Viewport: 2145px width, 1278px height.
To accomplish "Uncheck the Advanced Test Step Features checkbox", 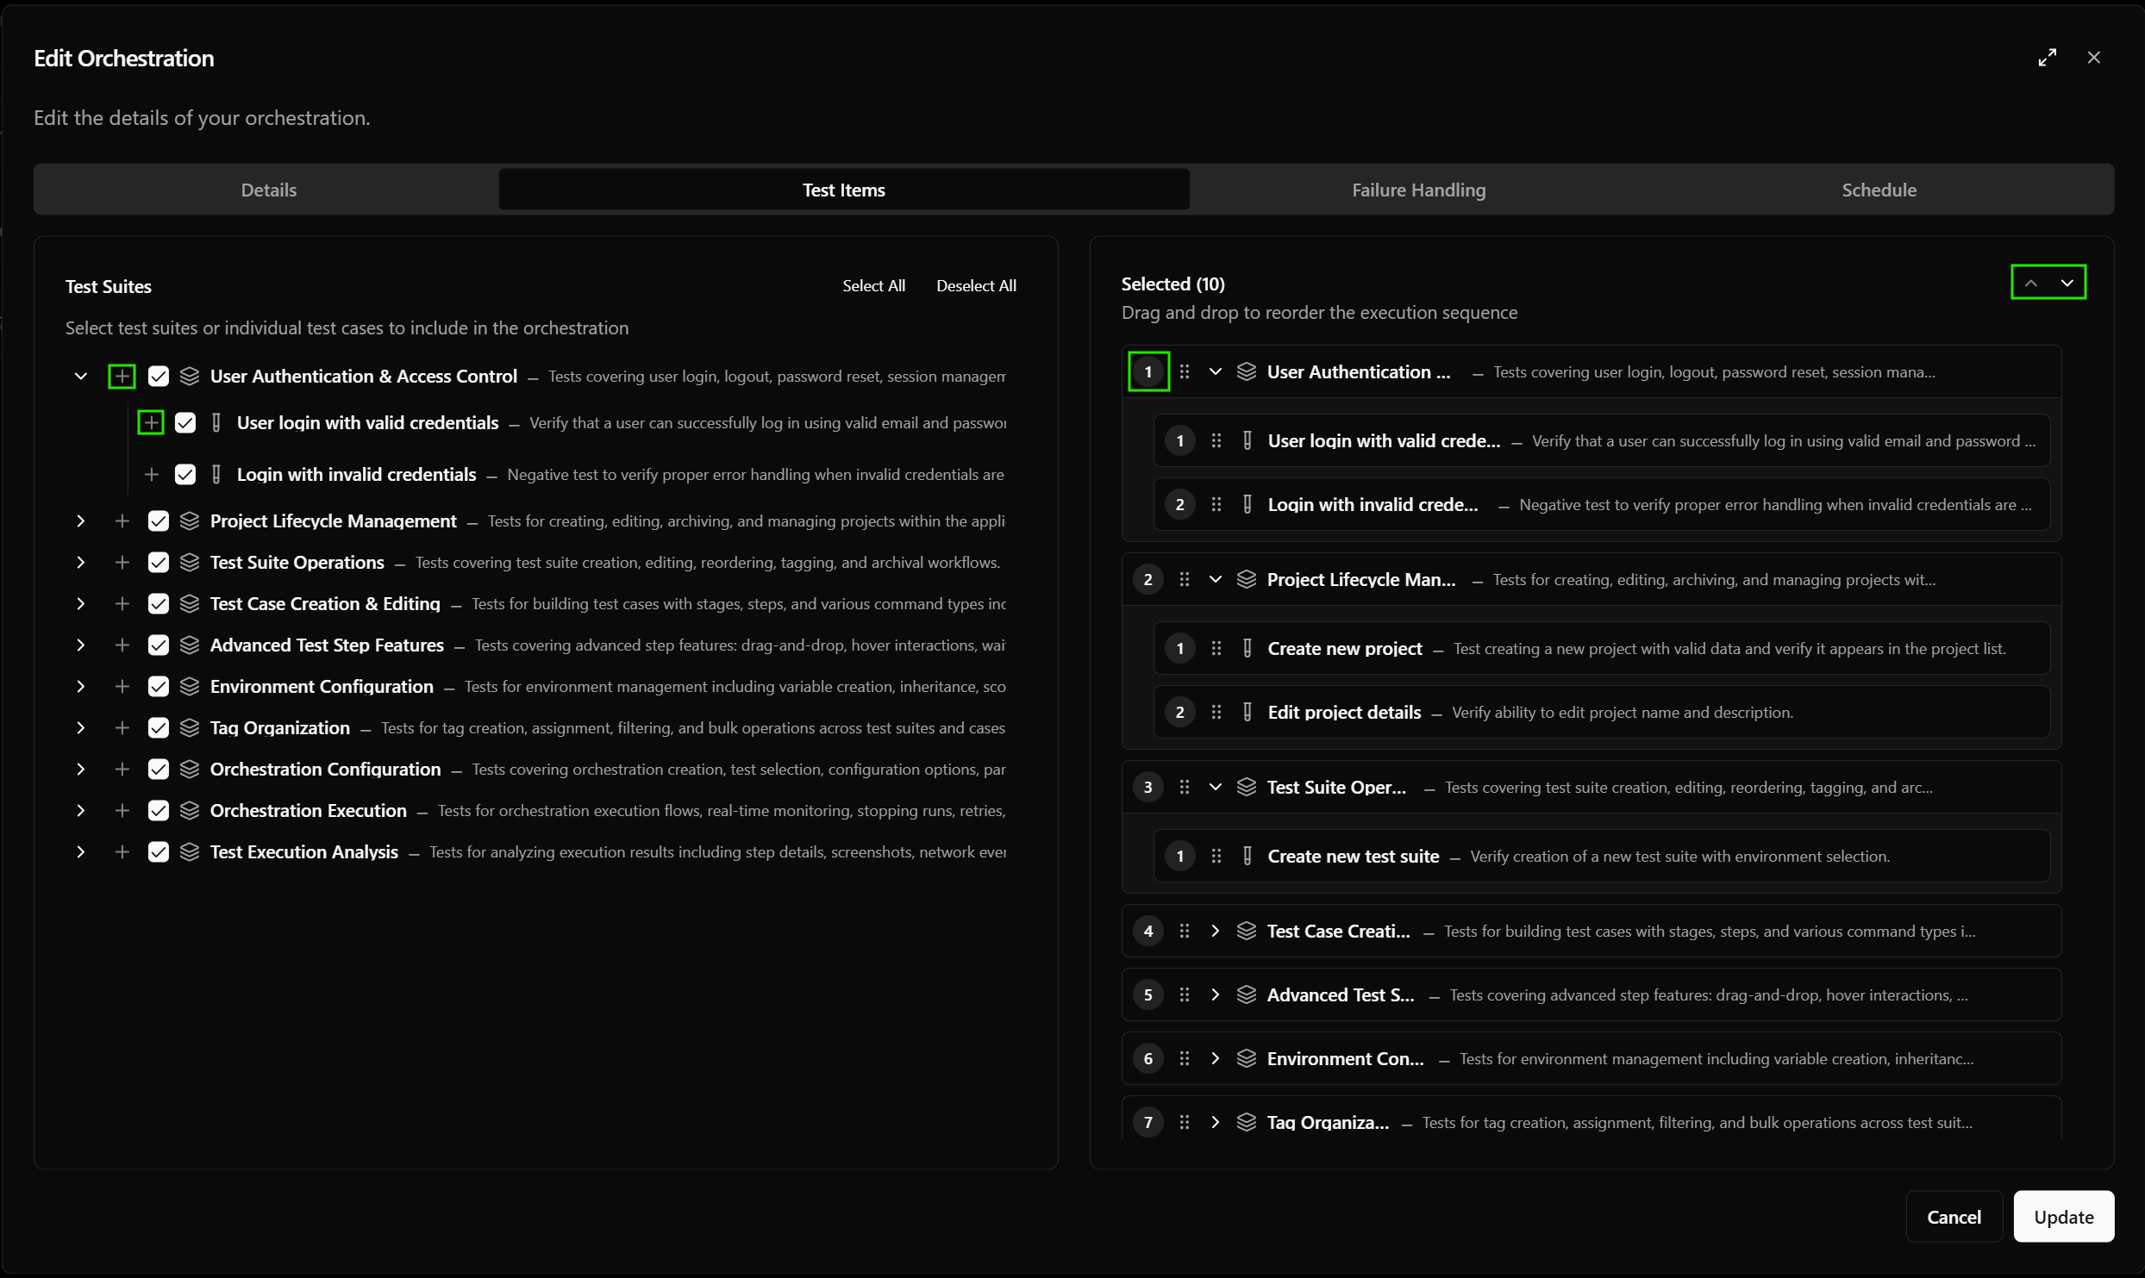I will click(x=159, y=645).
